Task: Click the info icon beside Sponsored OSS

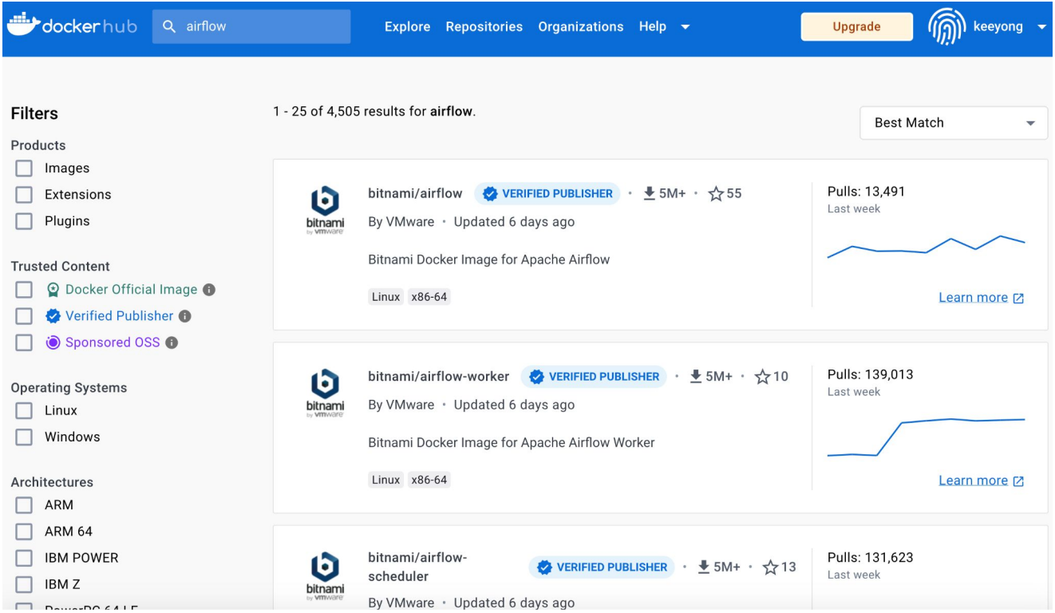Action: point(172,342)
